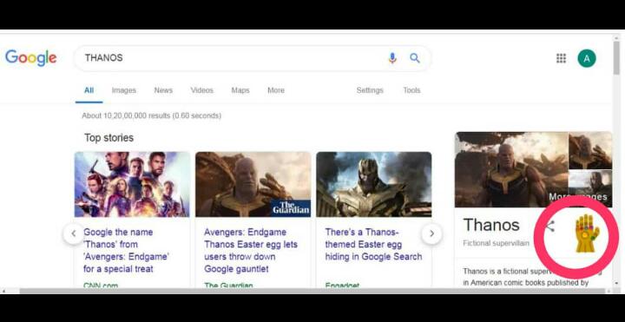
Task: Click the search box containing THANOS
Action: click(x=253, y=58)
